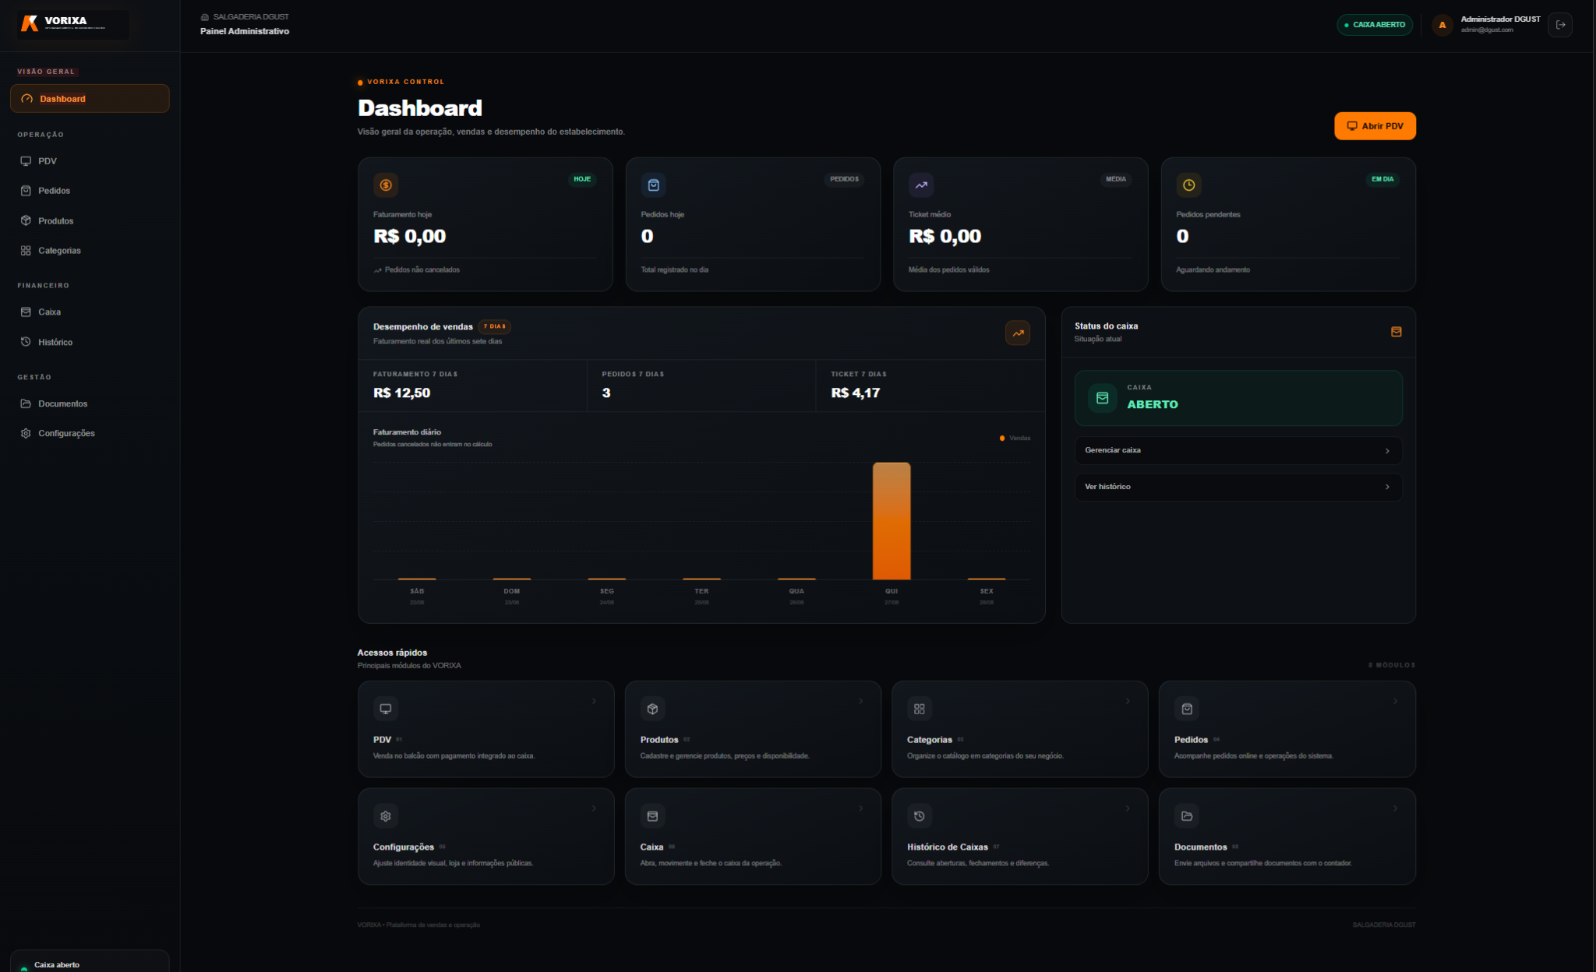The height and width of the screenshot is (972, 1596).
Task: Click the orange avatar with letter A
Action: pyautogui.click(x=1442, y=25)
